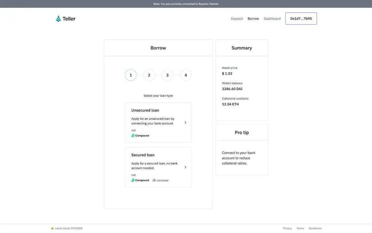Go to step 1 in the borrow stepper

coord(131,75)
